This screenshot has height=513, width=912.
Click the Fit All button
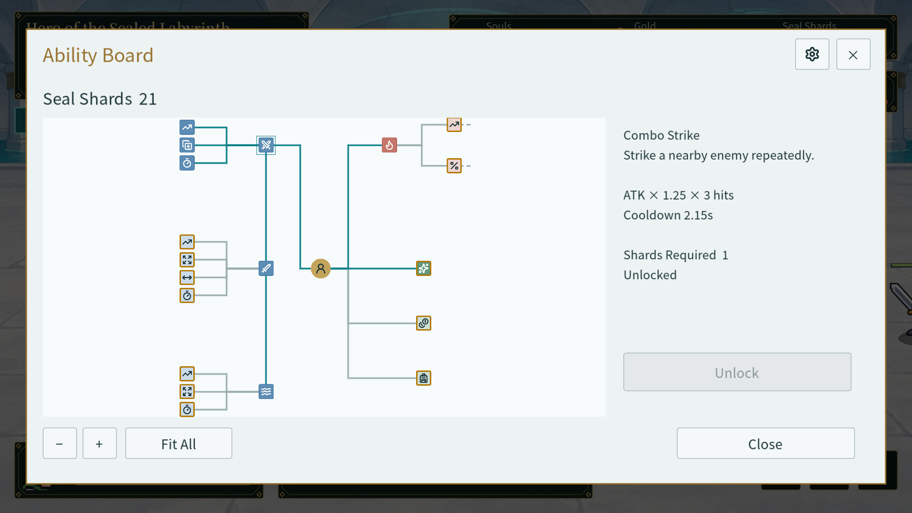179,443
